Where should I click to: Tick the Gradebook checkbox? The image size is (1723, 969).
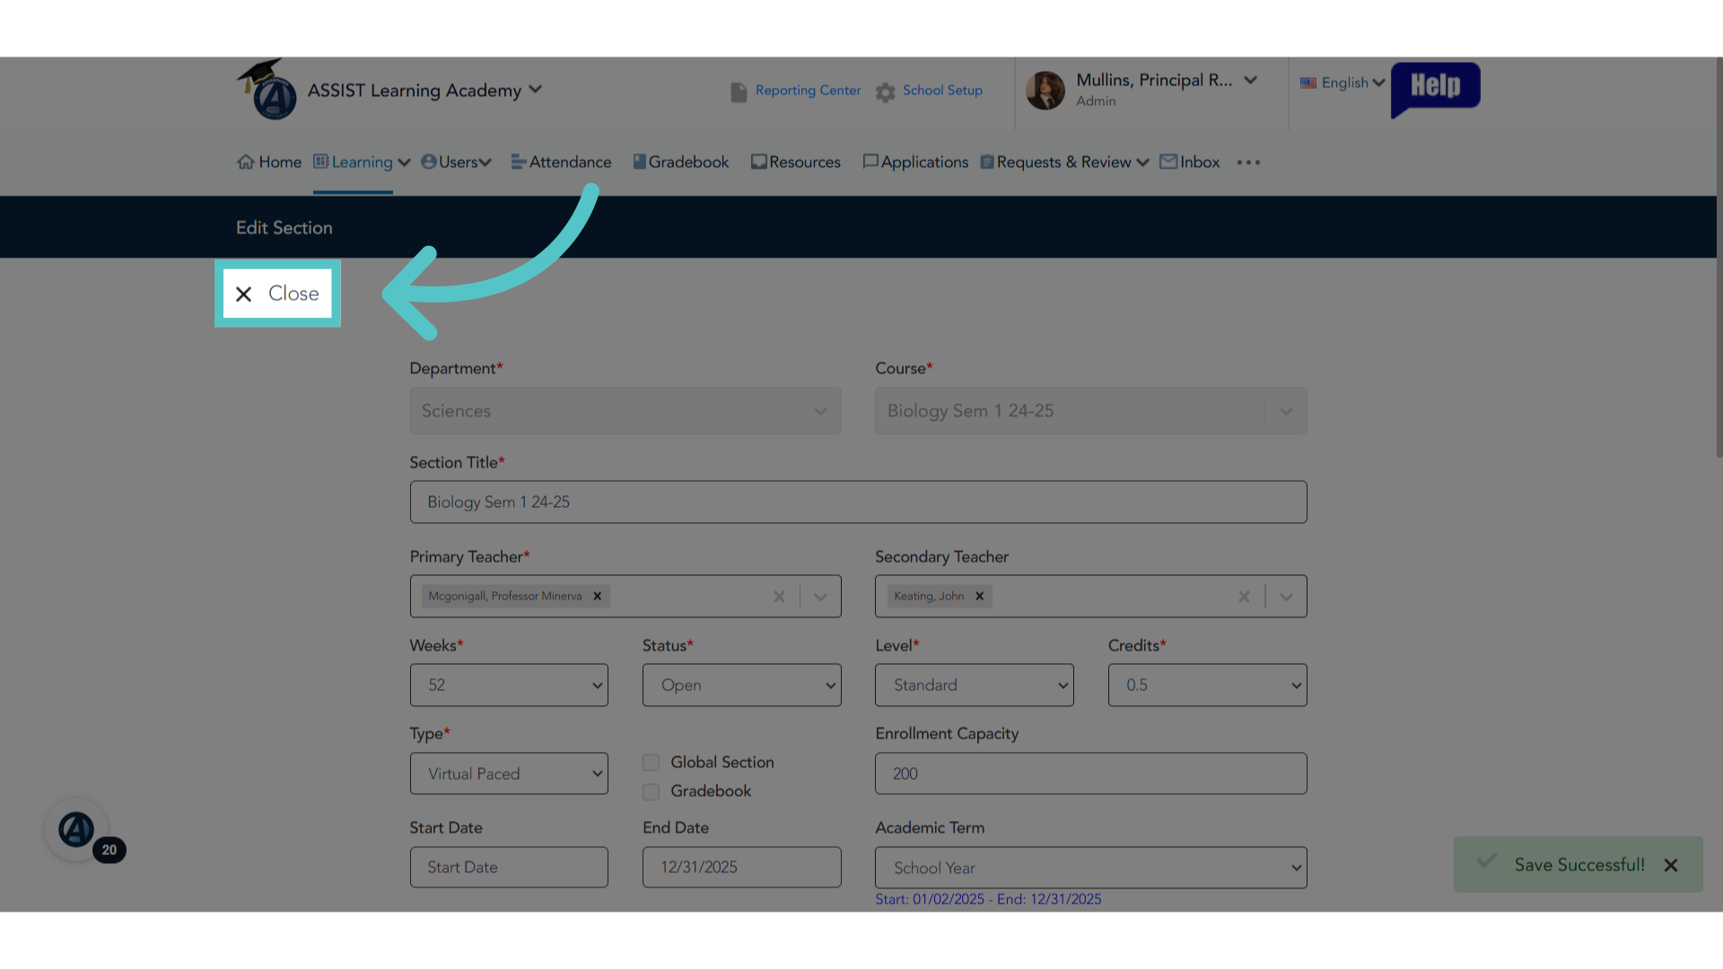pyautogui.click(x=651, y=791)
